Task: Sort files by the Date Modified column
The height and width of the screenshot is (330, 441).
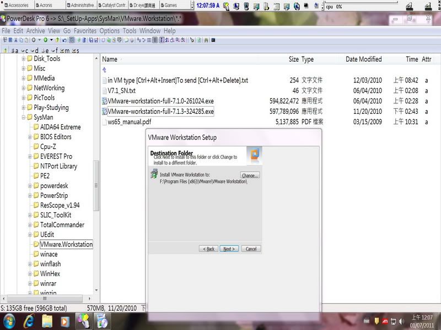Action: pos(363,59)
